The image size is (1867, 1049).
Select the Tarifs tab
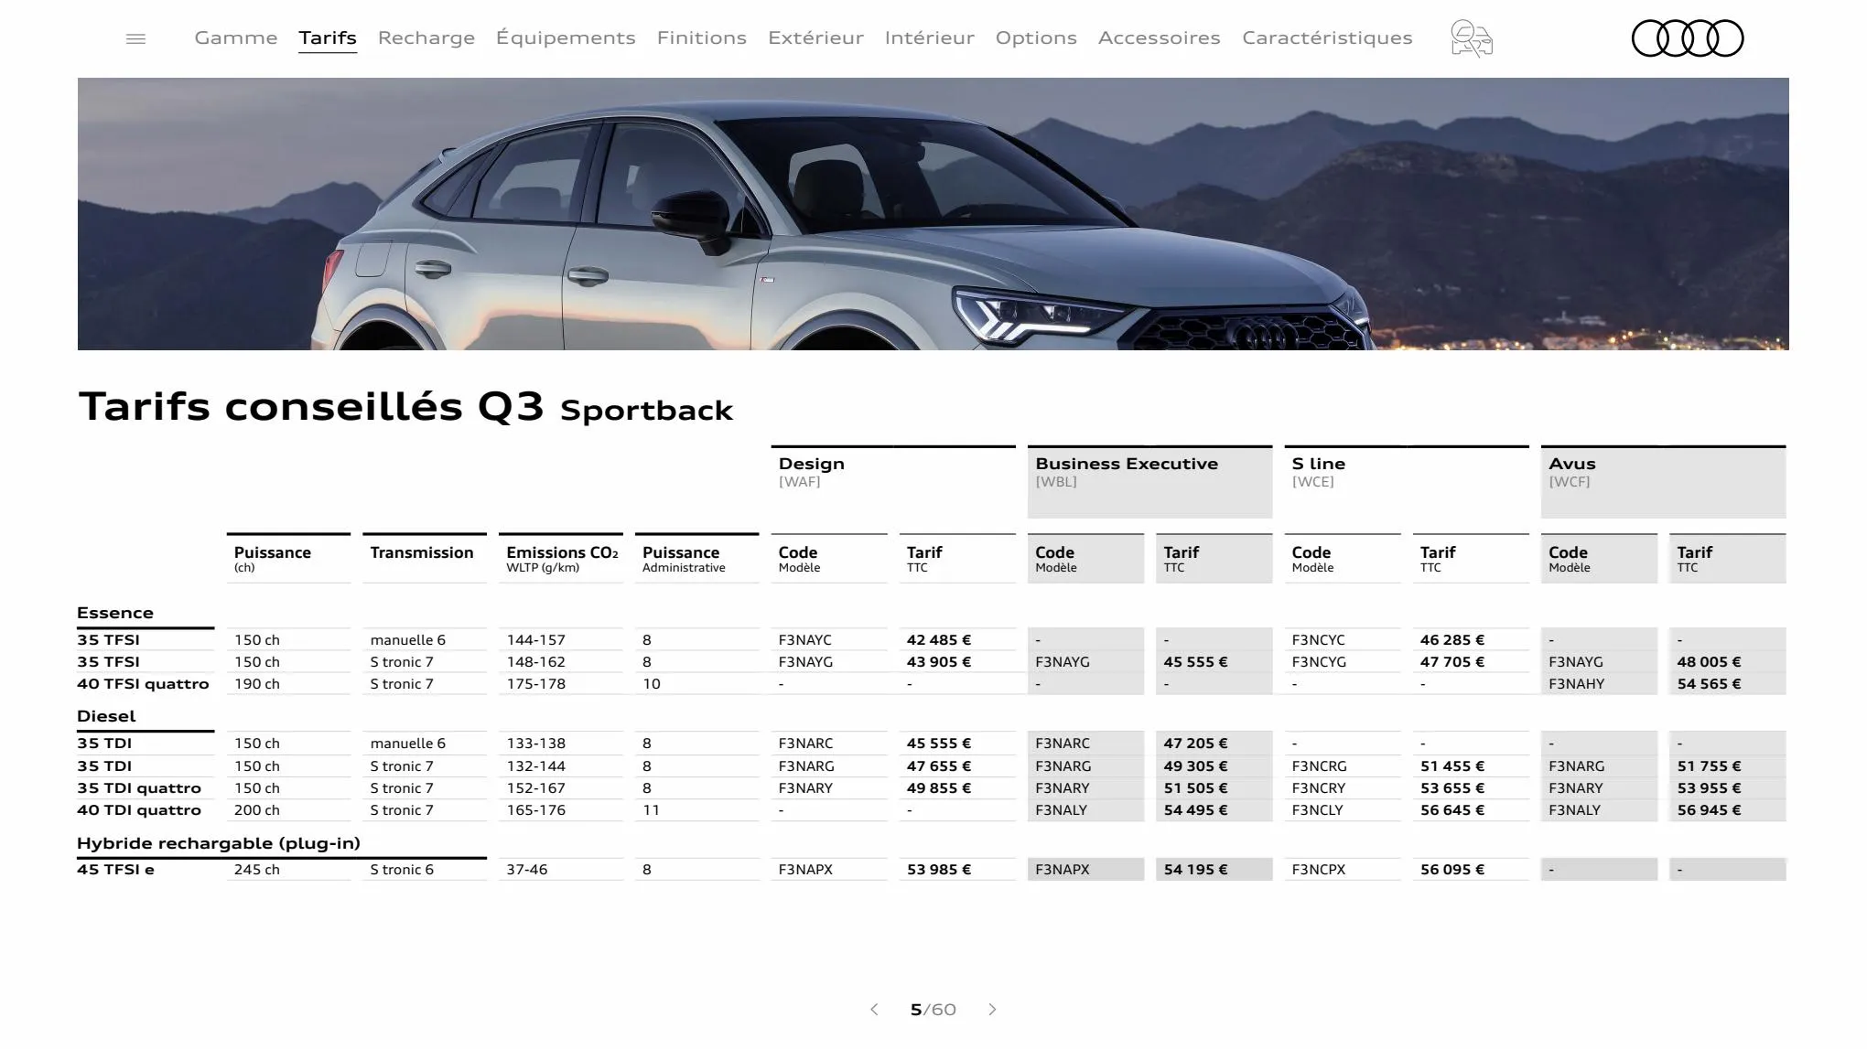point(328,37)
